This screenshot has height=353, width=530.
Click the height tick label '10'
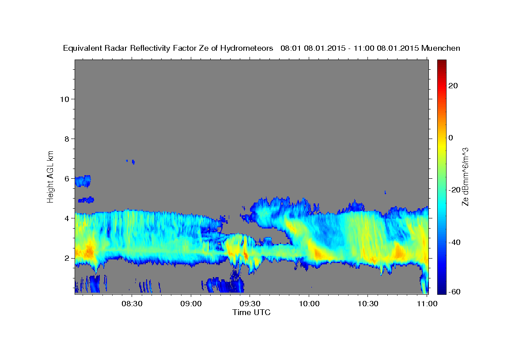click(64, 99)
